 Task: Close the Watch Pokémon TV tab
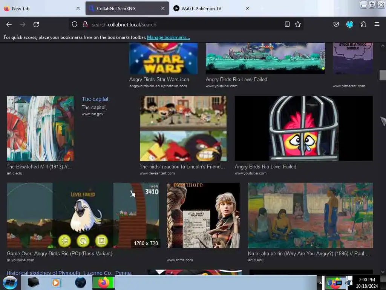pyautogui.click(x=248, y=8)
